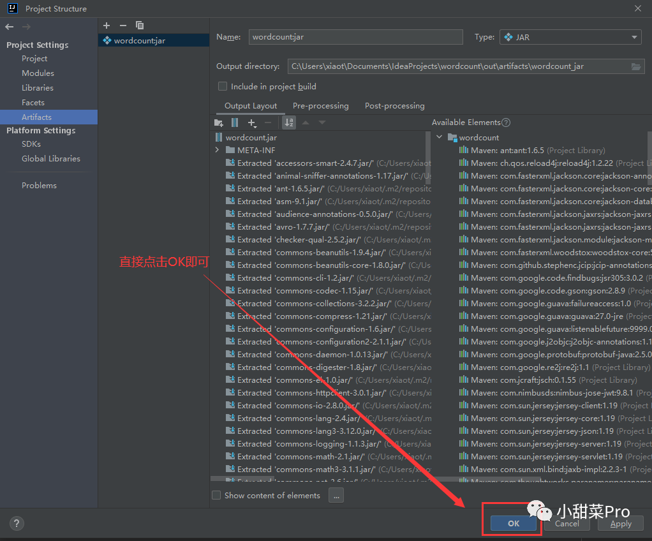Select Maven: com.google.re2j:re2j:1.1 library
Viewport: 652px width, 541px height.
point(553,367)
